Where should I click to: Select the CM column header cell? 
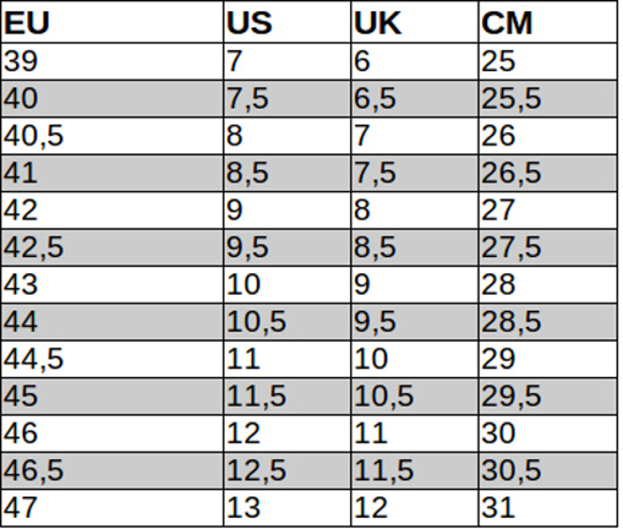coord(548,22)
